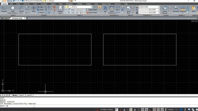The height and width of the screenshot is (111, 198).
Task: Open the Help ribbon tab
Action: coord(126,4)
